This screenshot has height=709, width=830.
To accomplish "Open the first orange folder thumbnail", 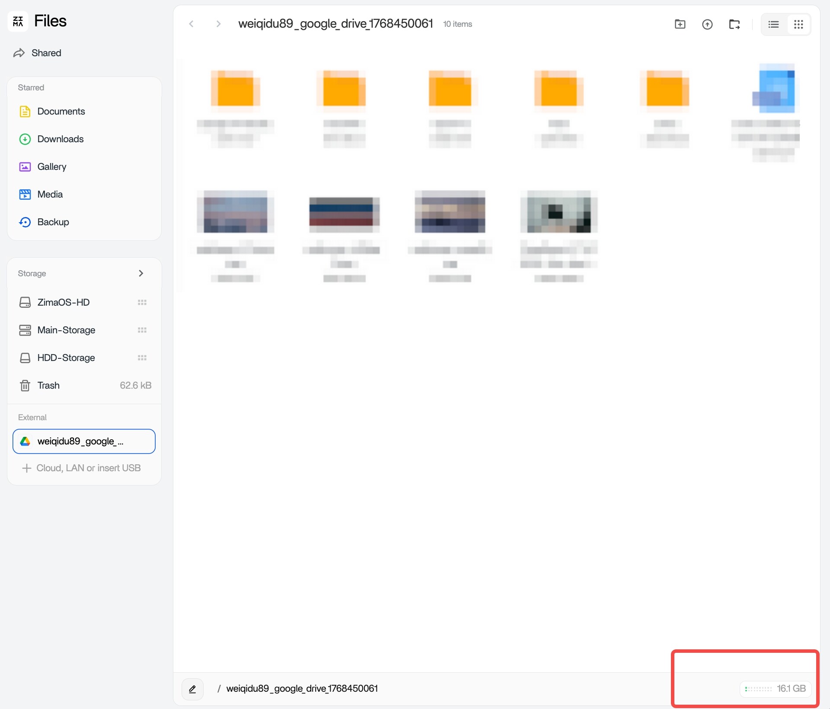I will [x=236, y=89].
